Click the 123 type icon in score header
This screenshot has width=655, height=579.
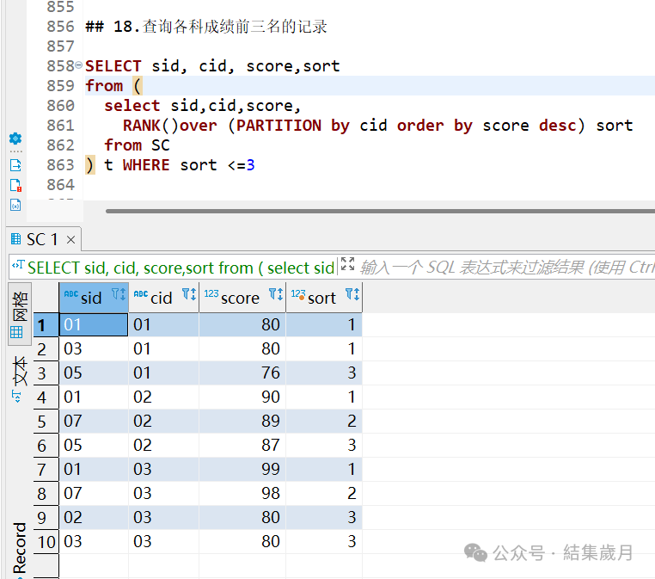(211, 294)
